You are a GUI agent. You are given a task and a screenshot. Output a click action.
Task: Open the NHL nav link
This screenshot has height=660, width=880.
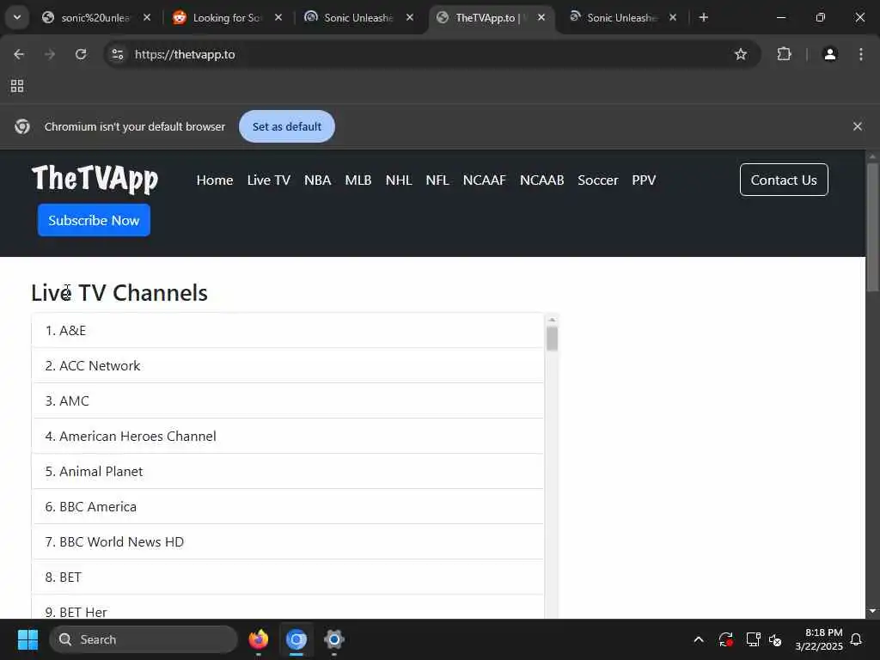pos(399,180)
